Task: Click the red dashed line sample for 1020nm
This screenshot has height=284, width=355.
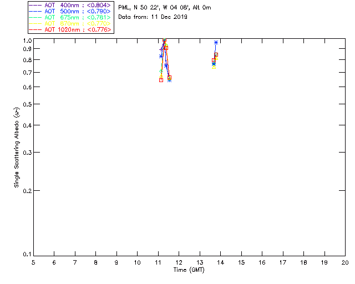Action: point(35,29)
